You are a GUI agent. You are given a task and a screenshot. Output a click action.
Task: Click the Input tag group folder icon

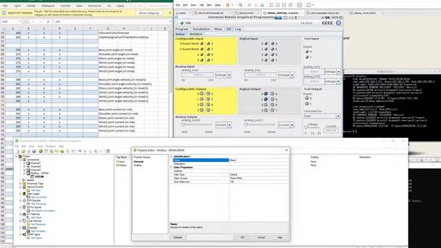[x=118, y=162]
